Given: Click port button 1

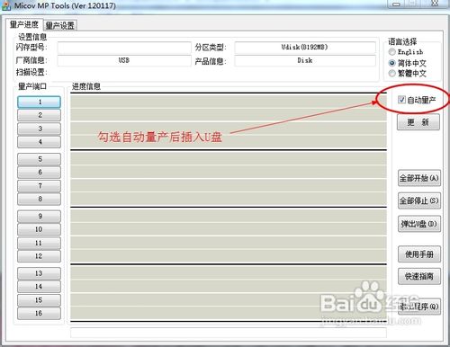Looking at the screenshot, I should (40, 102).
